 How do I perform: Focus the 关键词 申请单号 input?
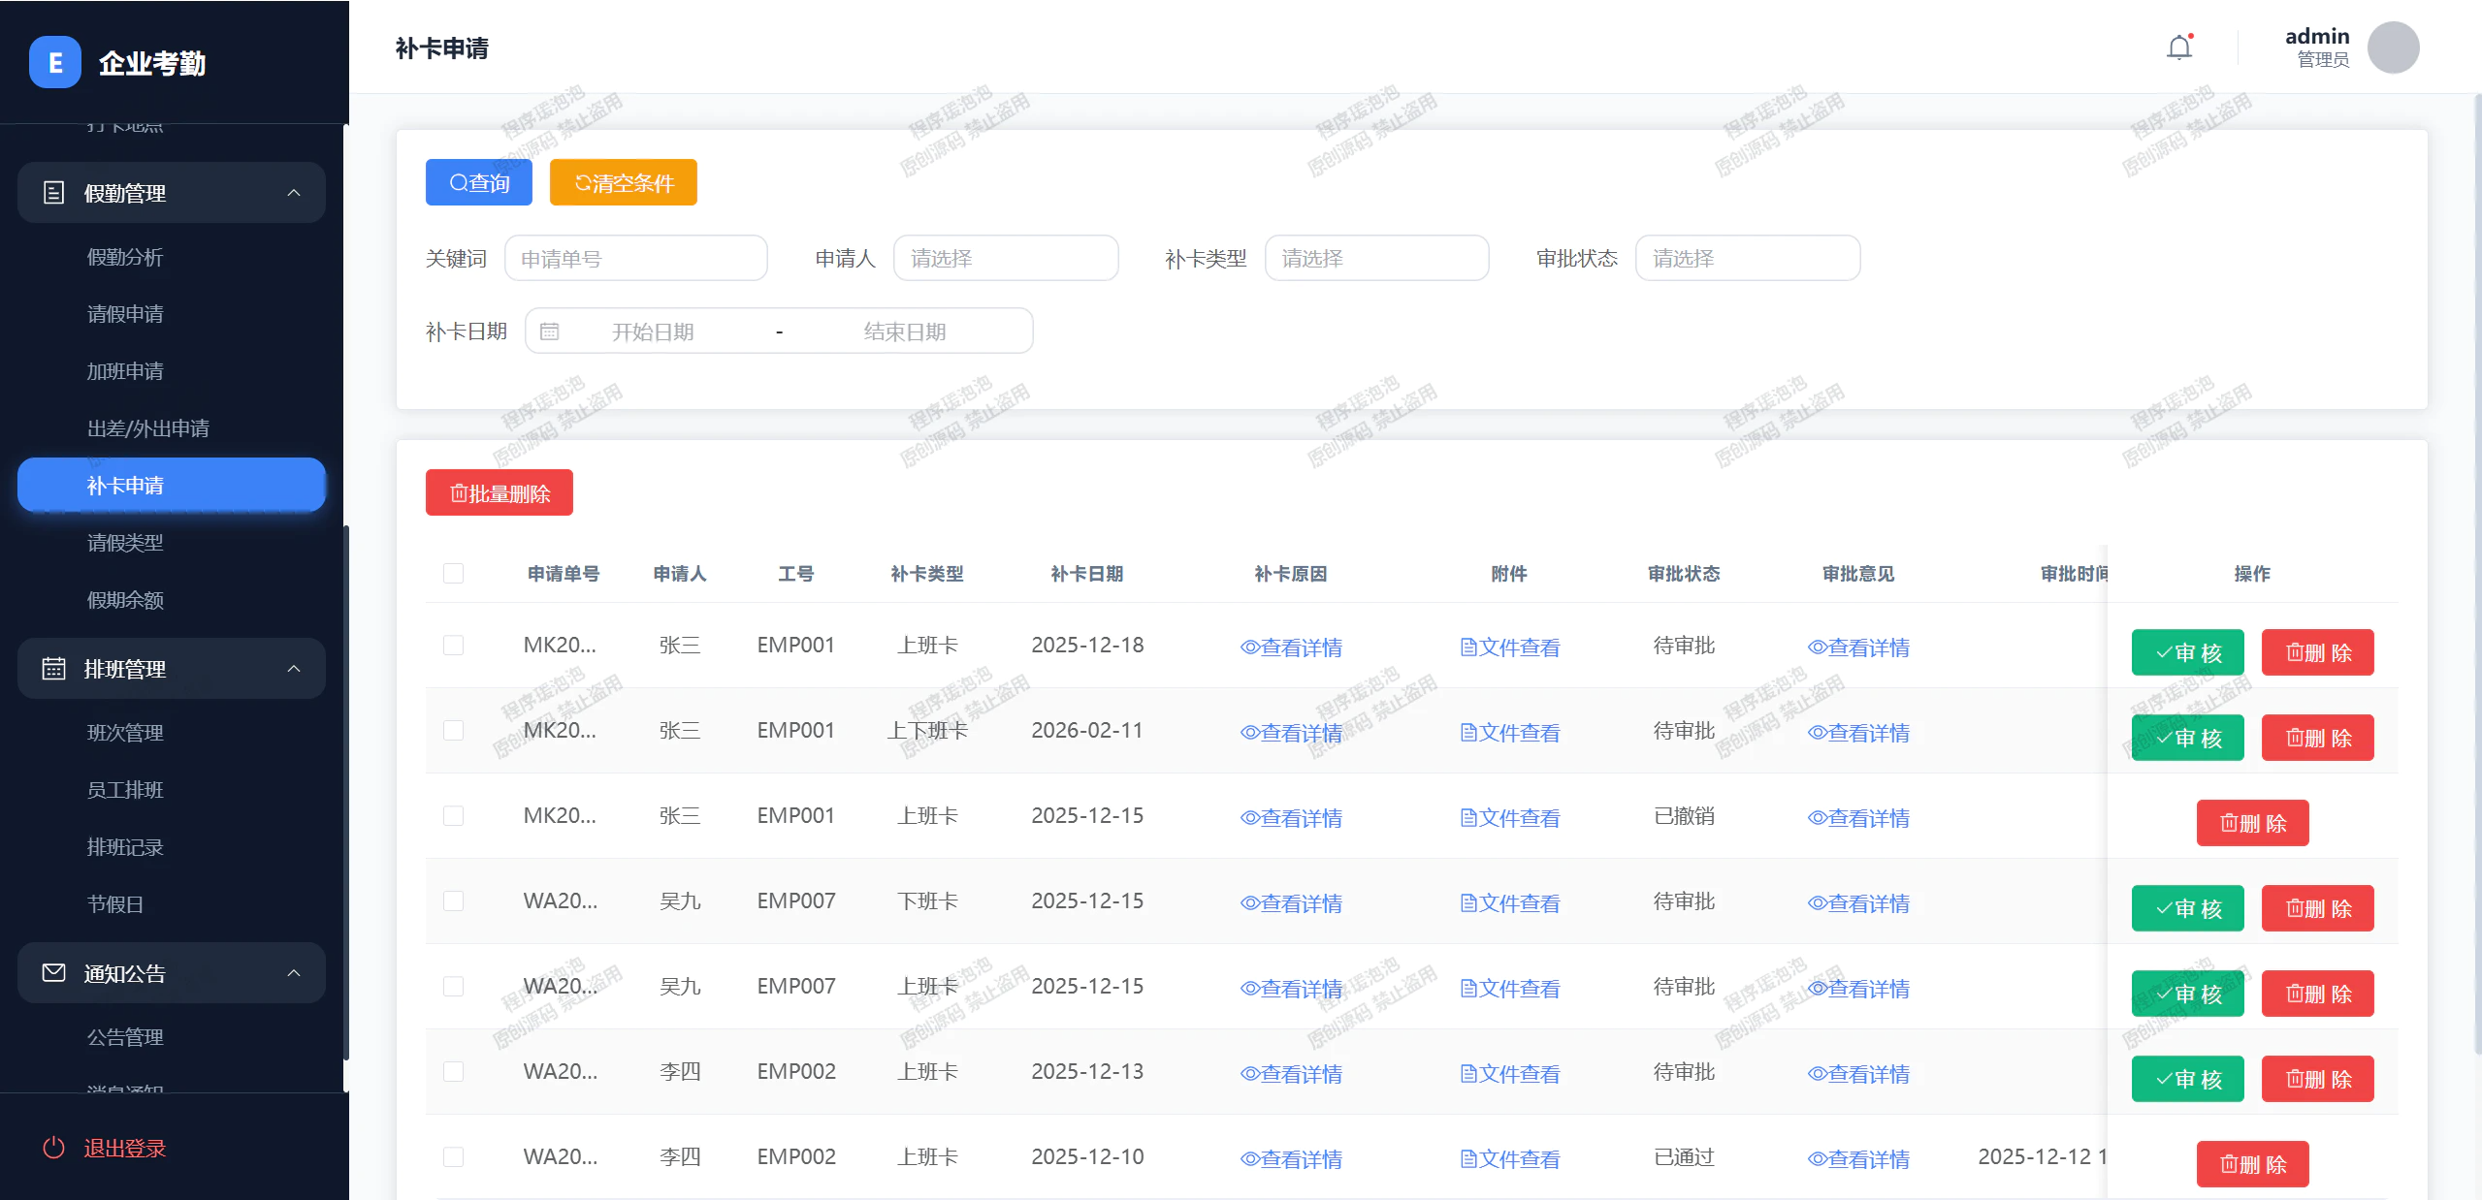tap(636, 258)
